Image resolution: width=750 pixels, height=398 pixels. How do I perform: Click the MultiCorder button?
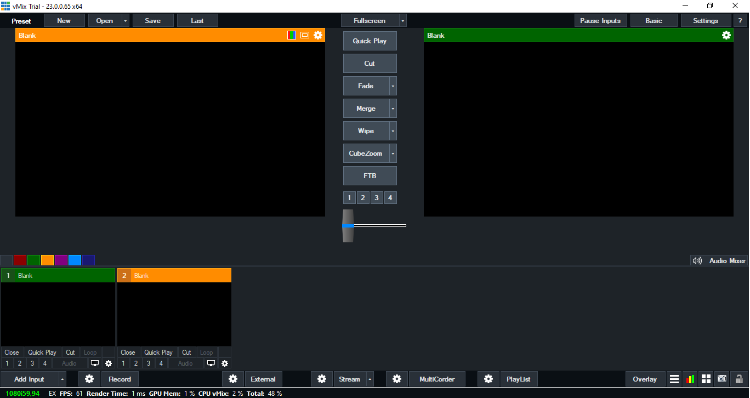[436, 379]
